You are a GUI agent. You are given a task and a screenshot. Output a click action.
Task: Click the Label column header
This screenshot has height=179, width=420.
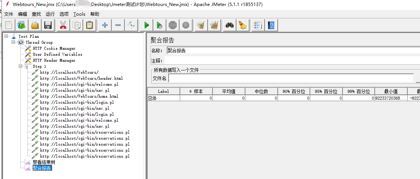[163, 91]
